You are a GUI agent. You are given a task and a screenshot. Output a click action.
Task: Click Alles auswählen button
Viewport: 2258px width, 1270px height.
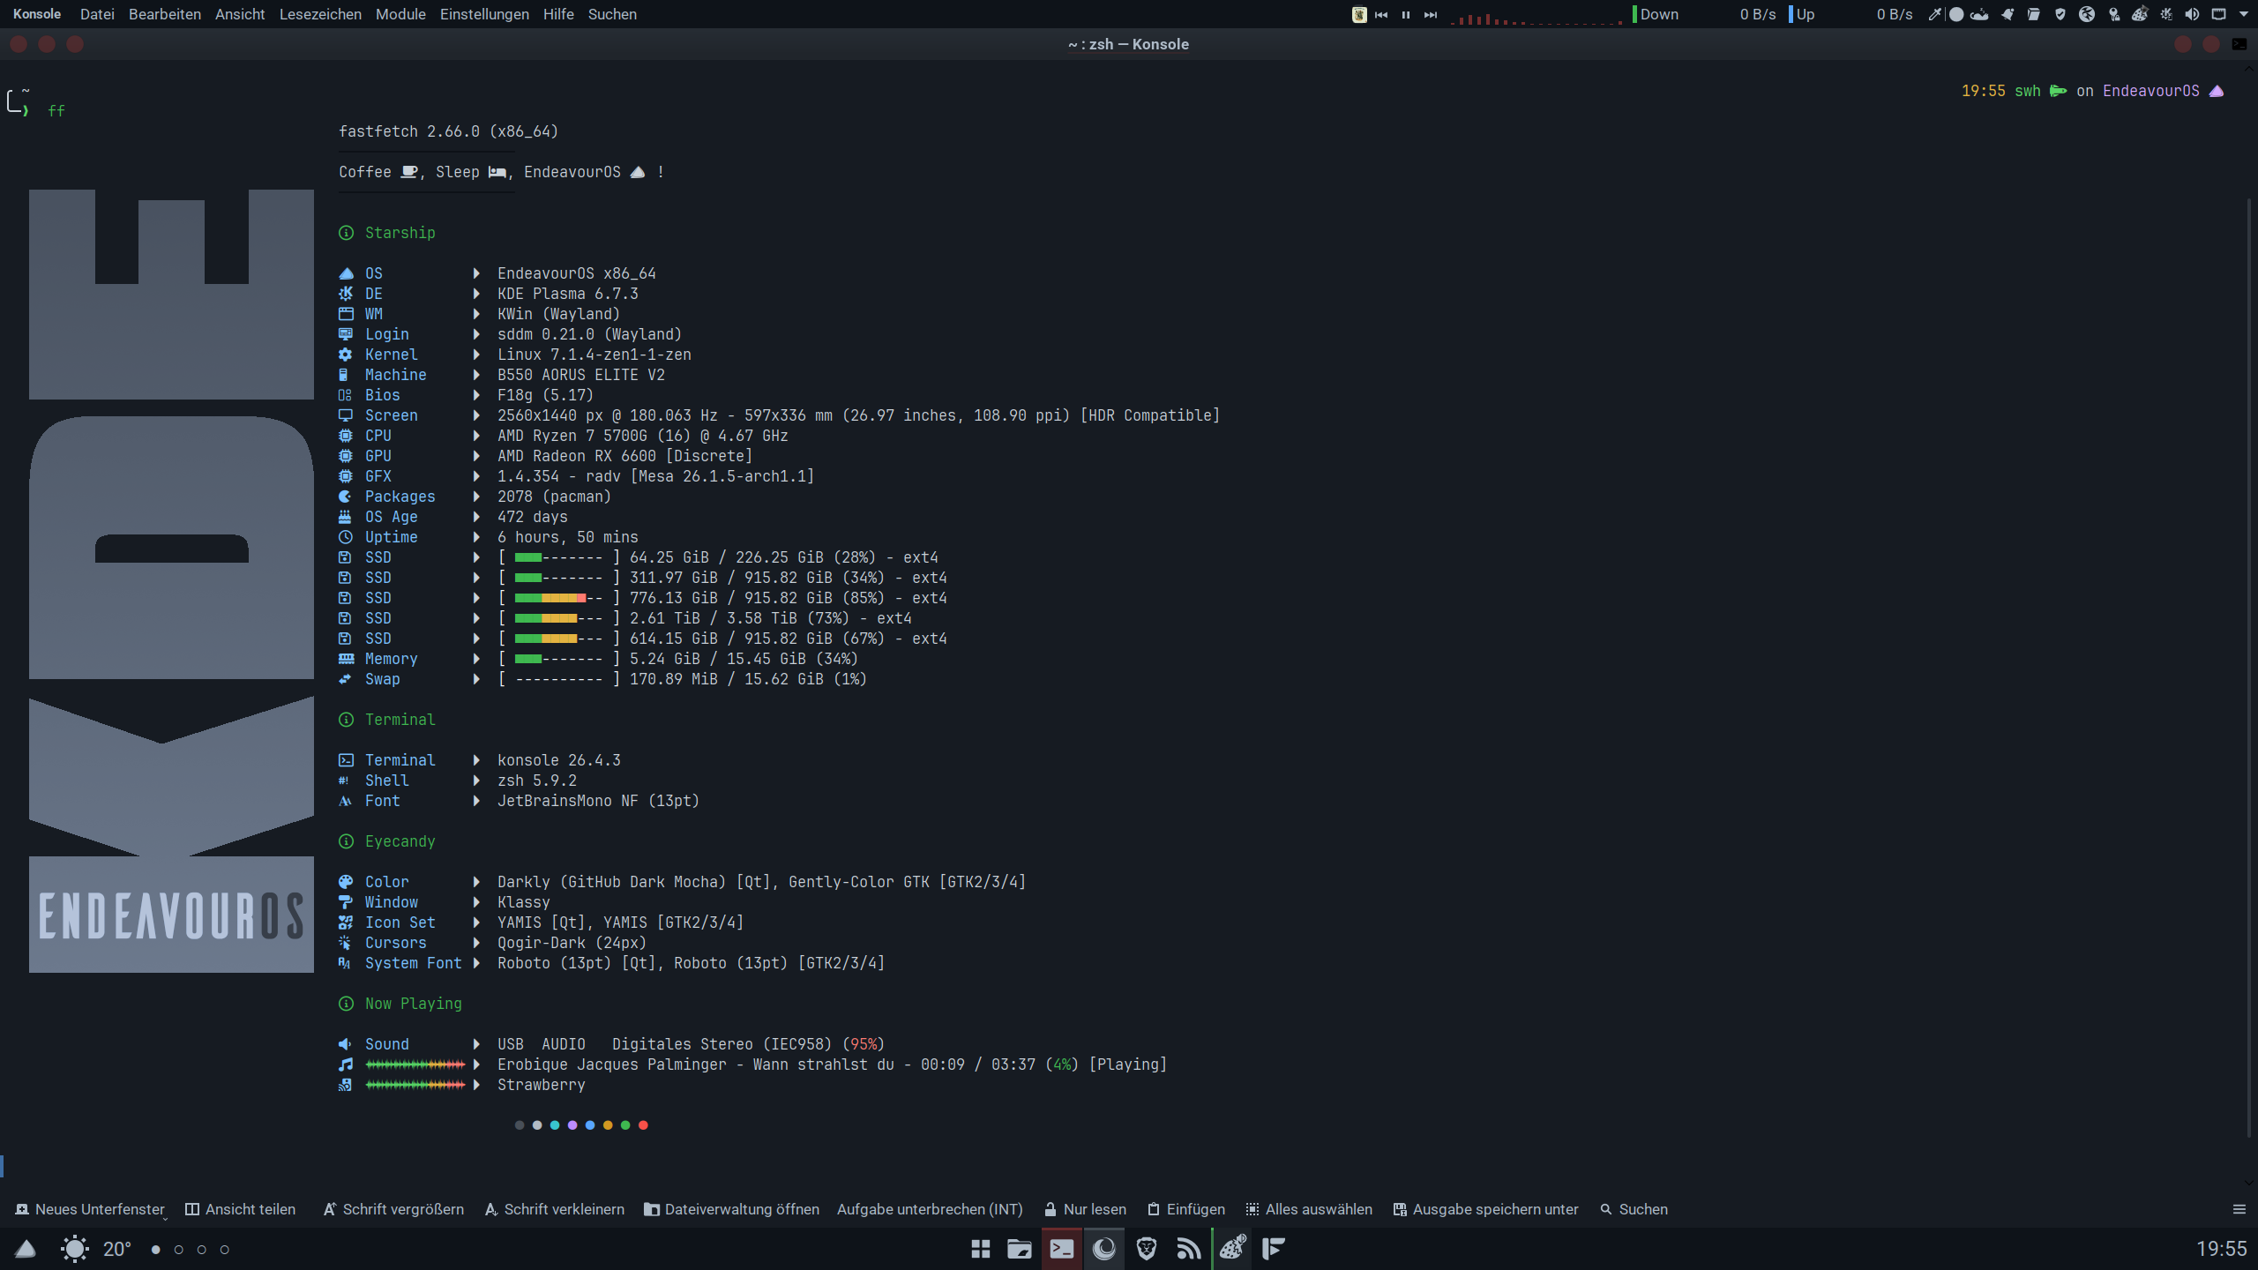click(1309, 1209)
